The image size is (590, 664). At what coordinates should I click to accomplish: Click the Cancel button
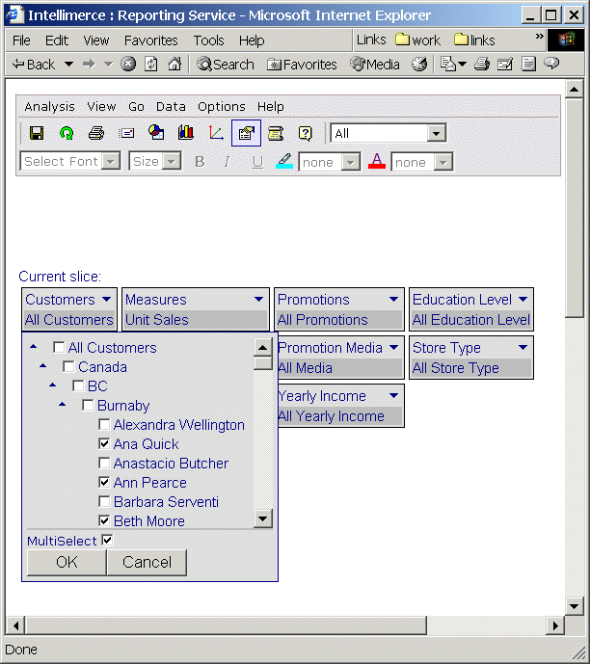[147, 563]
